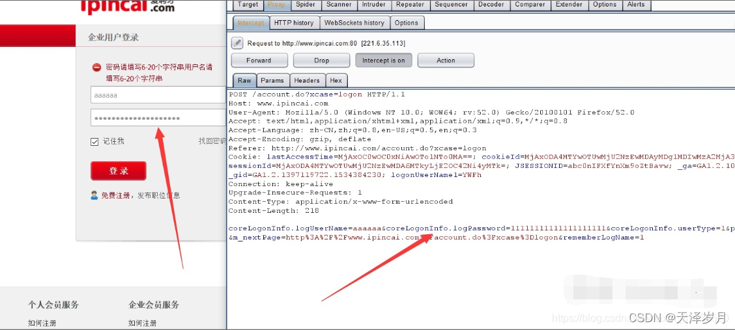The image size is (735, 330).
Task: Select the Intercept sub-tab
Action: coord(251,23)
